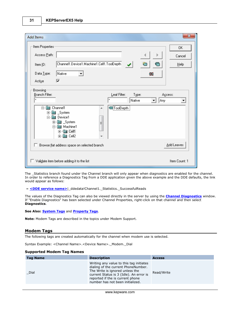Click the Item ID input field
This screenshot has height=310, width=240.
[x=89, y=64]
